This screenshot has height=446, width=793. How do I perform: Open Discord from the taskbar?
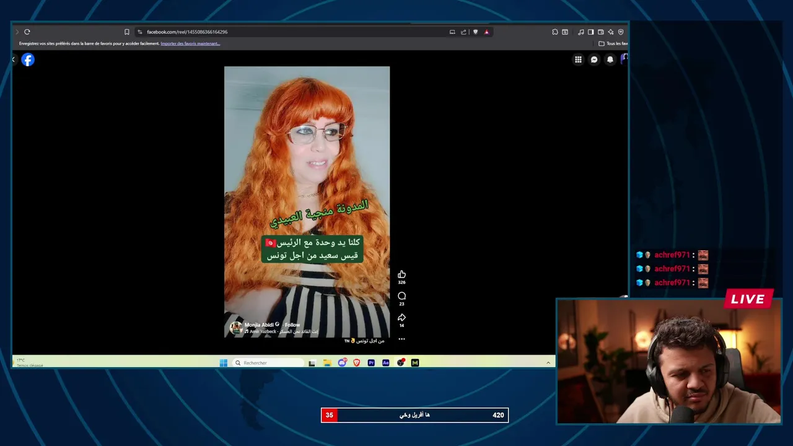point(342,363)
